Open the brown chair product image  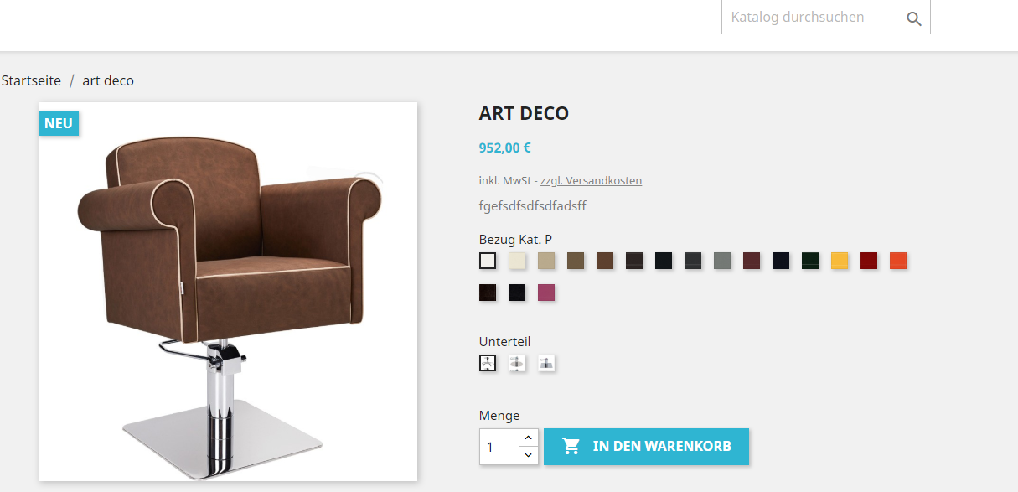[x=228, y=292]
